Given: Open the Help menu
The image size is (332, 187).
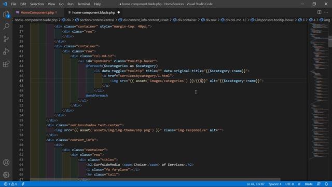Looking at the screenshot, I should (x=98, y=4).
